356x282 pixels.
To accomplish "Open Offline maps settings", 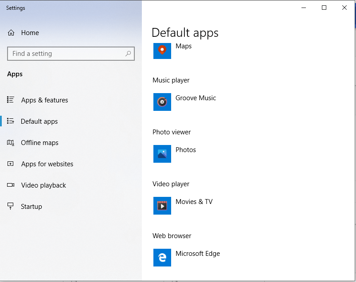I will (71, 143).
